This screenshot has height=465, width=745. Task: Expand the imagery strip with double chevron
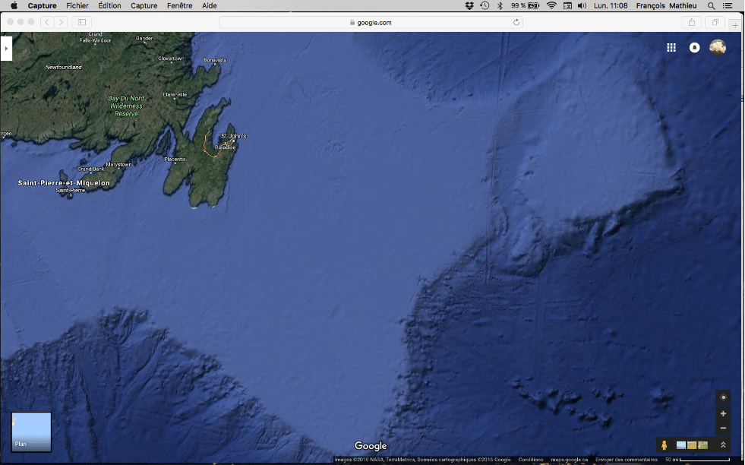click(723, 445)
